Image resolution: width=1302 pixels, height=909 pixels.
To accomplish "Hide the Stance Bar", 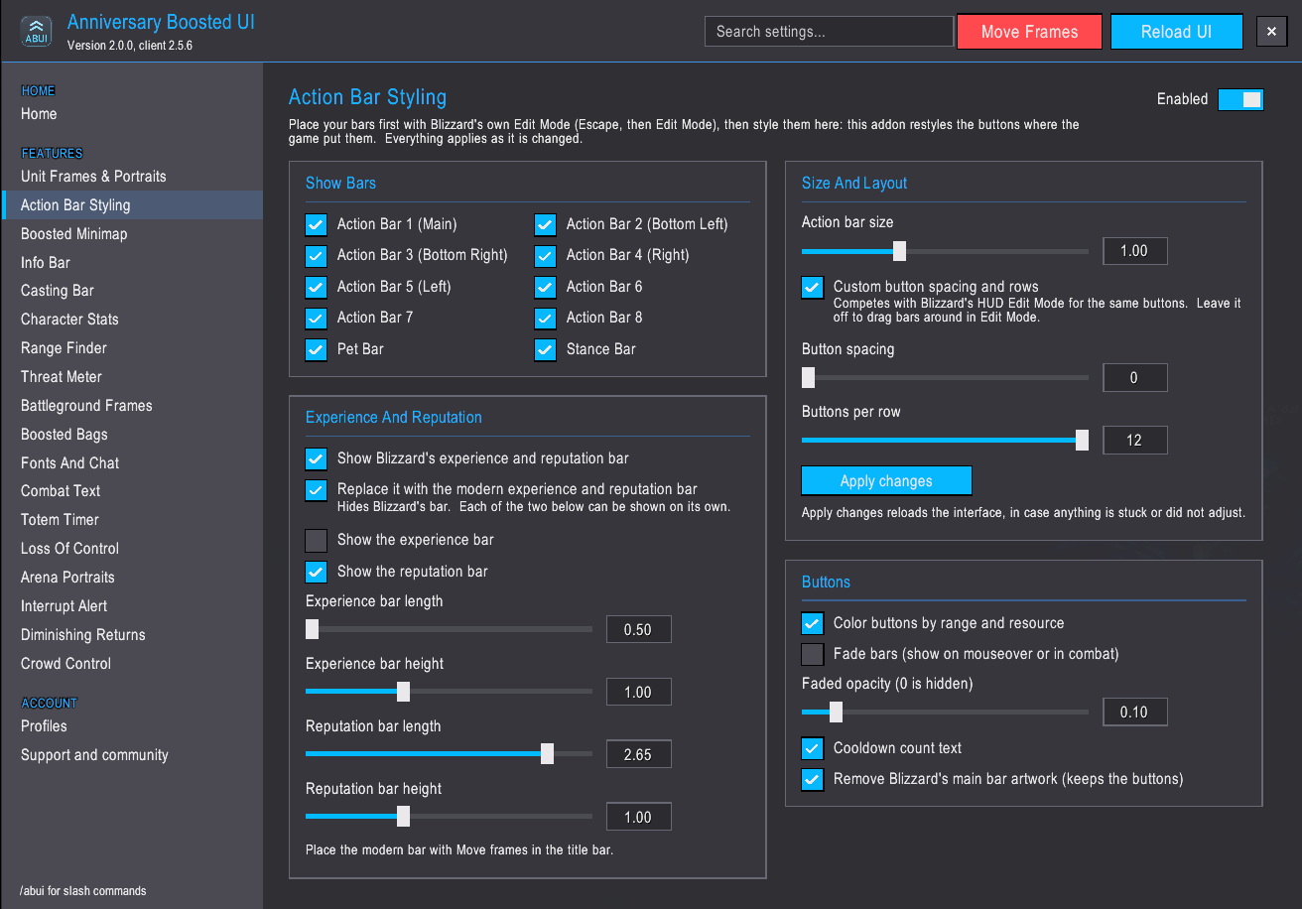I will [545, 349].
